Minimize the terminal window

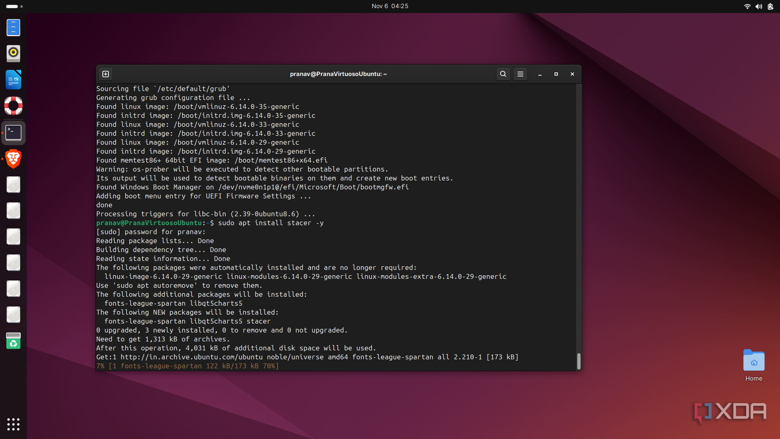(x=540, y=74)
